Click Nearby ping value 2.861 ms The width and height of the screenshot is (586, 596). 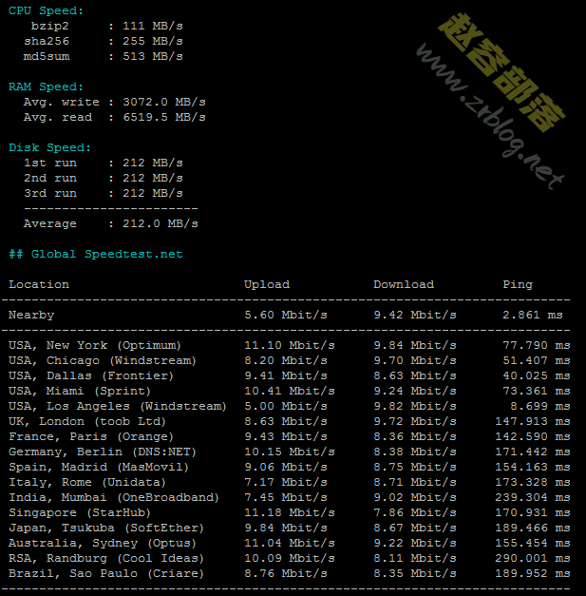[533, 315]
